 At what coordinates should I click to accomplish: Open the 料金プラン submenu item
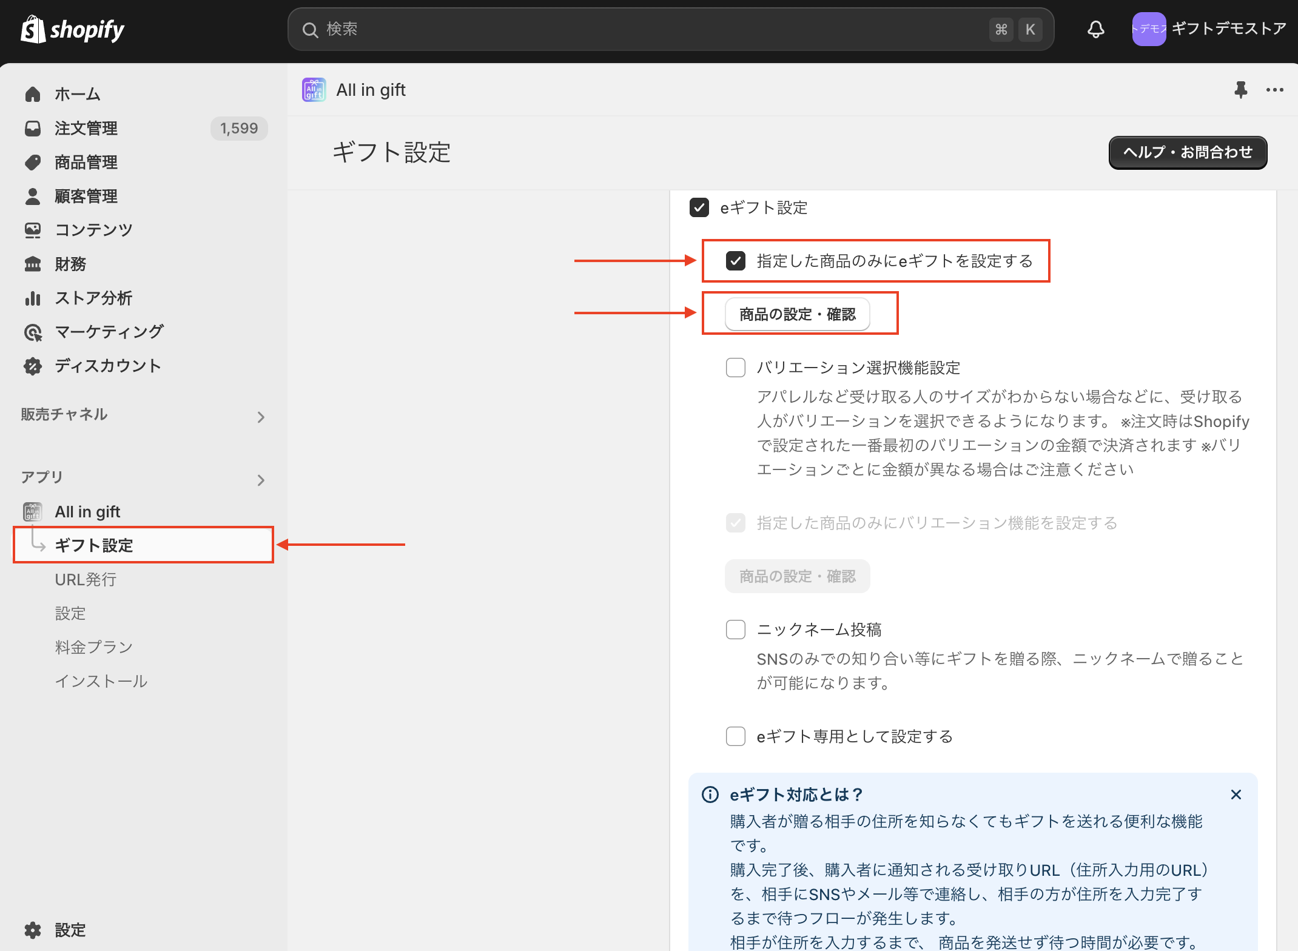(93, 647)
